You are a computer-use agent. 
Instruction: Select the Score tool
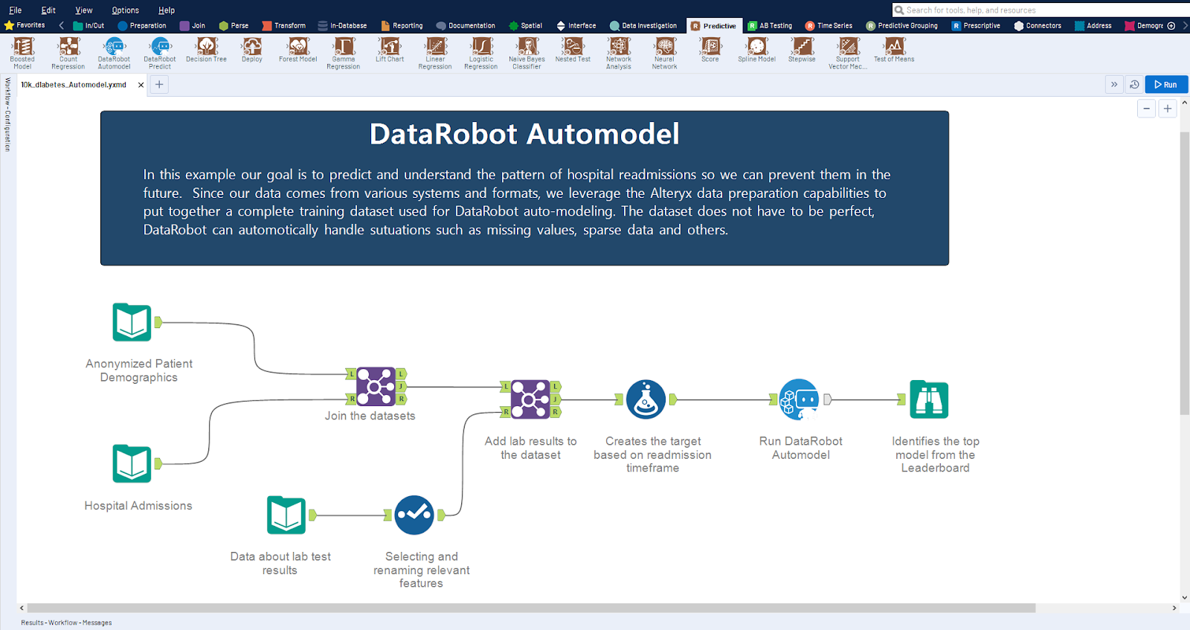click(710, 50)
